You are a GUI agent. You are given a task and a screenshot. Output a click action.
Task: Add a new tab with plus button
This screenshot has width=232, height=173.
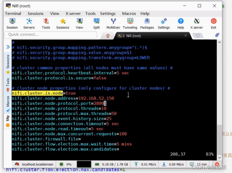pyautogui.click(x=198, y=36)
